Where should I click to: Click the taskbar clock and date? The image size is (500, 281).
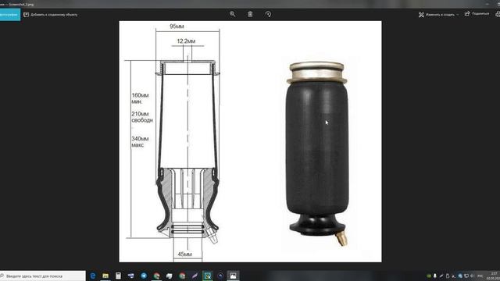pos(493,276)
